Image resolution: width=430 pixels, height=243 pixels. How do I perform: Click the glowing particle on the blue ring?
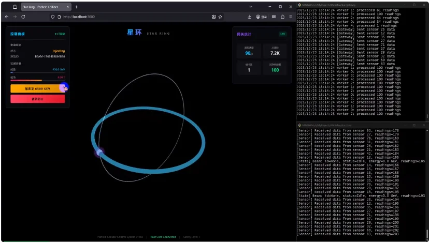click(x=100, y=152)
